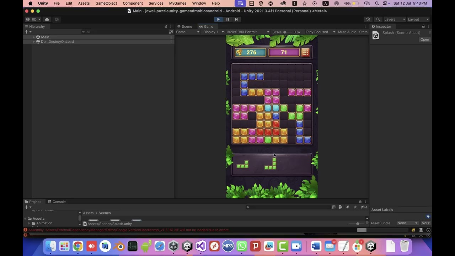Open the Inspector panel options menu
455x256 pixels.
(x=428, y=26)
